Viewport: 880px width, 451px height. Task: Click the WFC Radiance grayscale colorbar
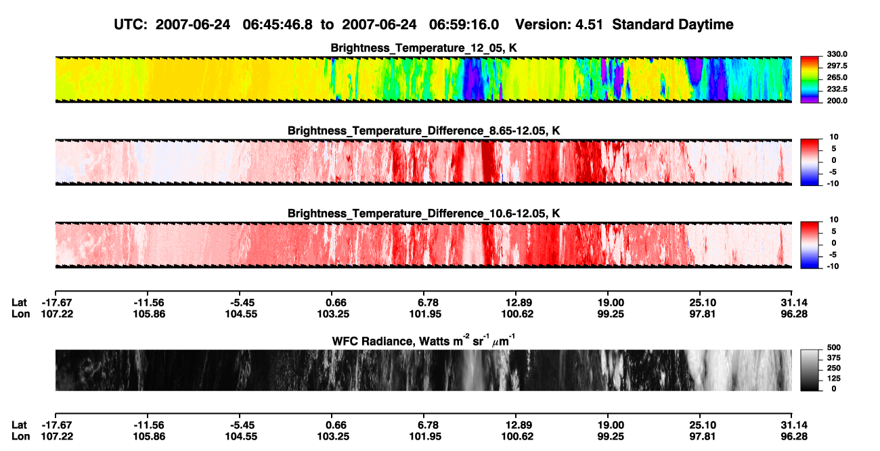click(809, 370)
